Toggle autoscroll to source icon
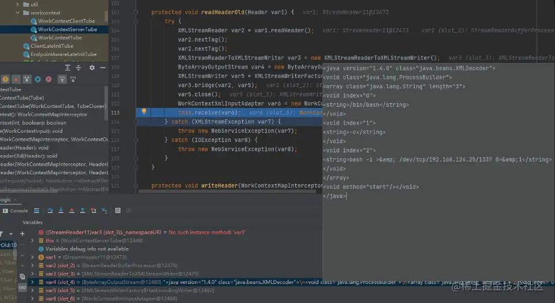 62,79
